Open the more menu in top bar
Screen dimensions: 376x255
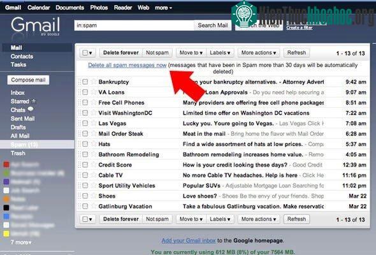[163, 8]
